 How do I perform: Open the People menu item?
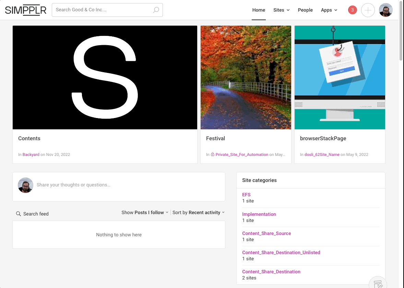click(x=305, y=10)
